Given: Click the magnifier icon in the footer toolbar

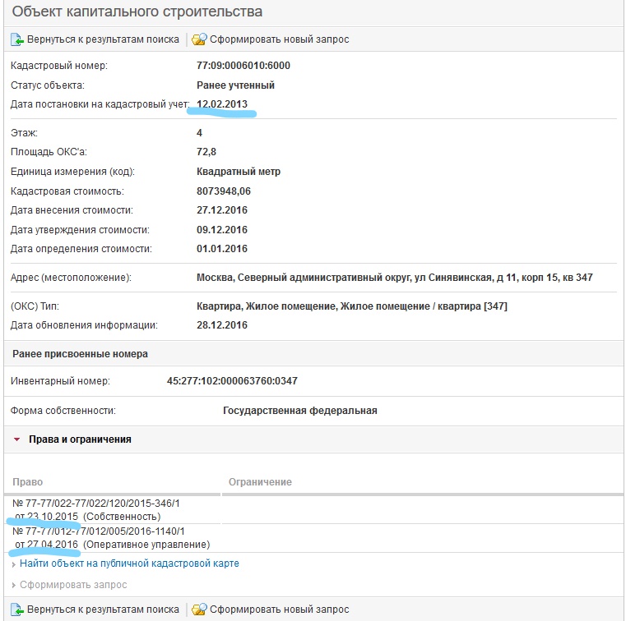Looking at the screenshot, I should coord(199,609).
